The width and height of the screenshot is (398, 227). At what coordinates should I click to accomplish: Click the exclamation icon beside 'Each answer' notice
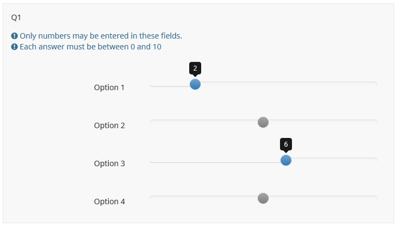15,47
